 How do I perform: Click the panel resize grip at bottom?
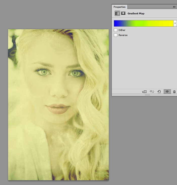[x=147, y=95]
